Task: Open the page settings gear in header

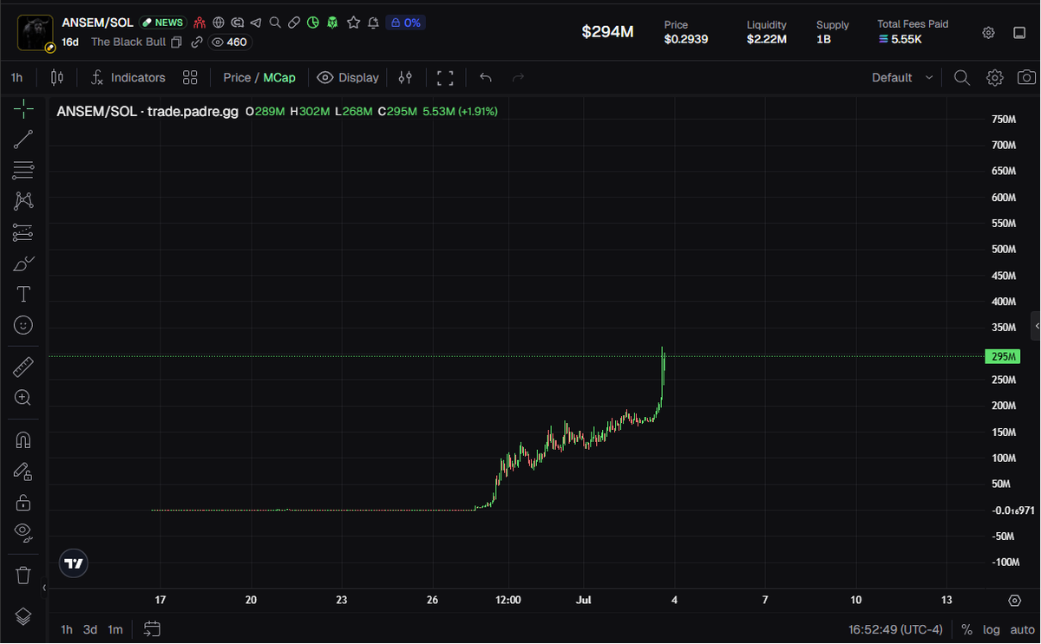Action: click(x=988, y=32)
